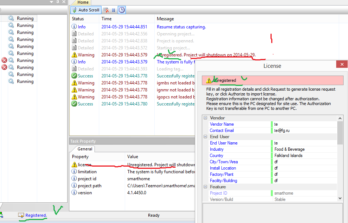Collapse the End User group
This screenshot has width=348, height=223.
pos(205,136)
